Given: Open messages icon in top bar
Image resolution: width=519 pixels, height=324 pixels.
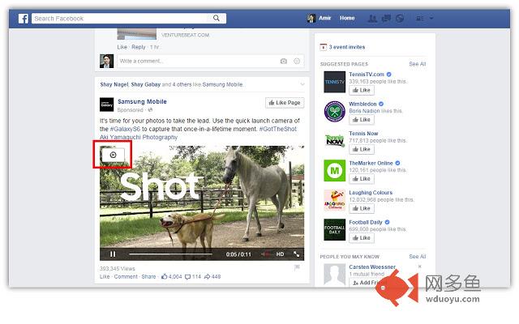Looking at the screenshot, I should point(386,19).
